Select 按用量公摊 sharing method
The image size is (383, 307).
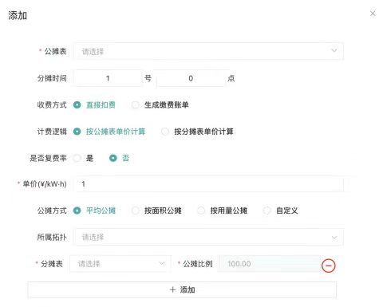click(x=223, y=211)
